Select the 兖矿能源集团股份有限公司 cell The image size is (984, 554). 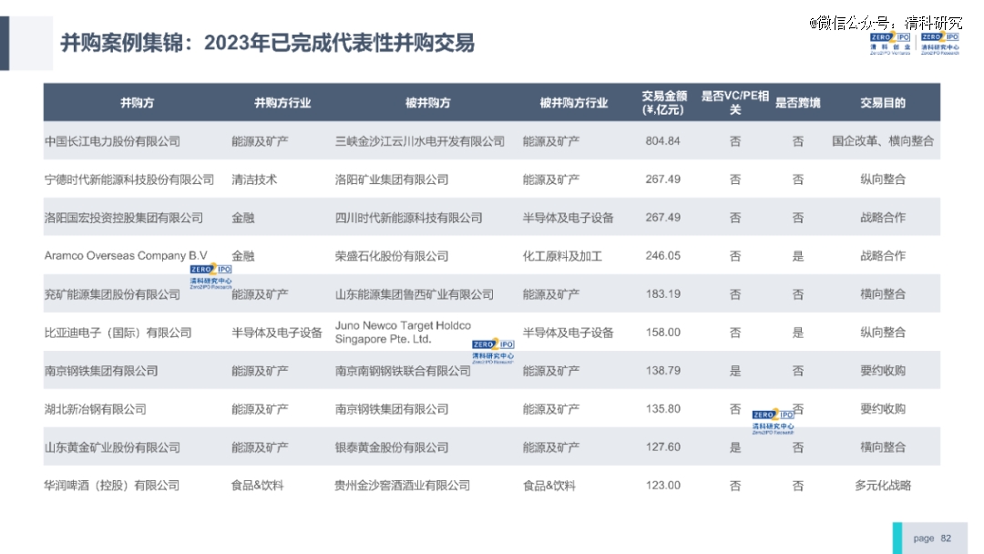(x=112, y=294)
